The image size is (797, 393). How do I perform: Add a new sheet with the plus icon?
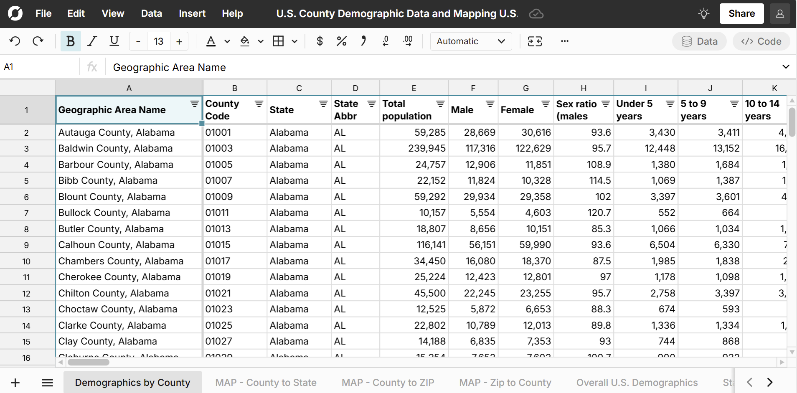[x=15, y=382]
